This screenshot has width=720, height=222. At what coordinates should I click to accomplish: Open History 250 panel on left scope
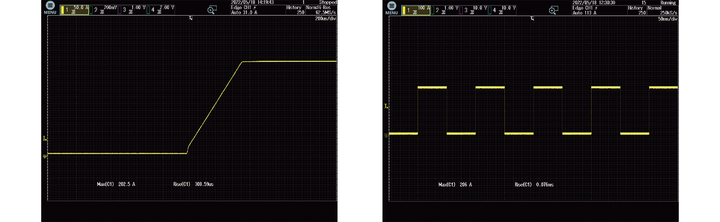(294, 10)
